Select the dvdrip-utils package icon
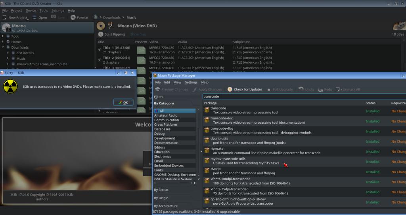 click(x=207, y=140)
